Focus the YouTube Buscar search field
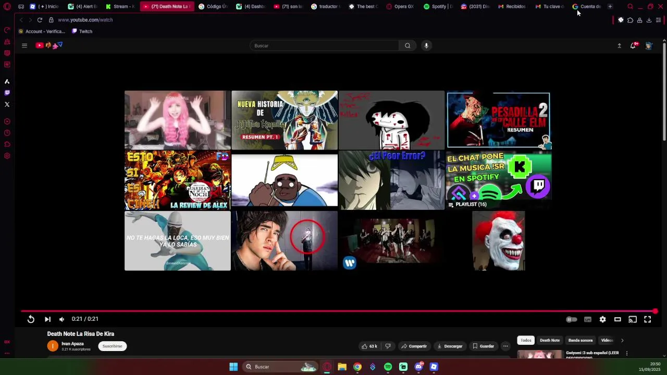Screen dimensions: 667x375 pos(324,46)
